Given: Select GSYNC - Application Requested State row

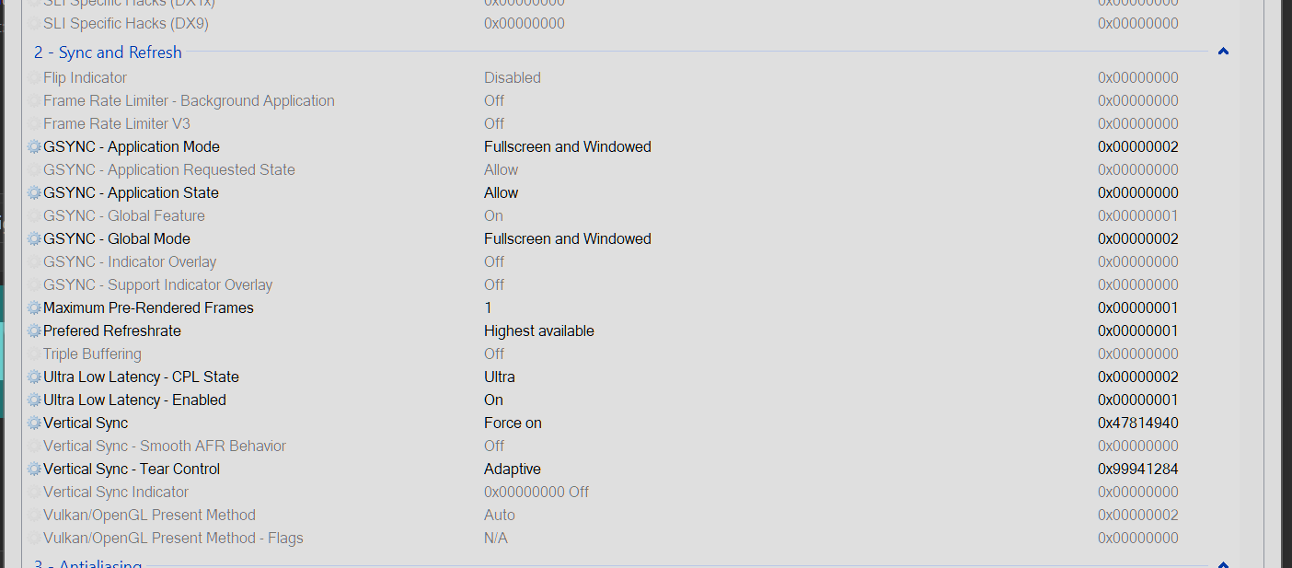Looking at the screenshot, I should coord(169,170).
